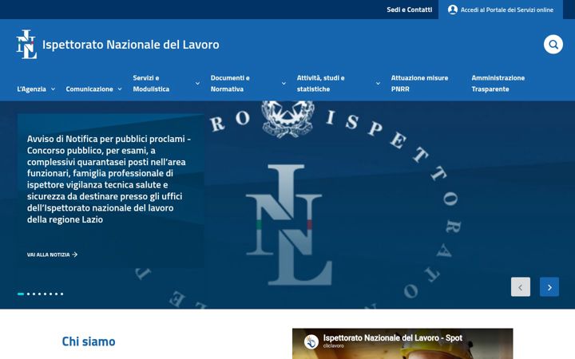Open the Comunicazione menu
The height and width of the screenshot is (359, 575).
point(89,89)
